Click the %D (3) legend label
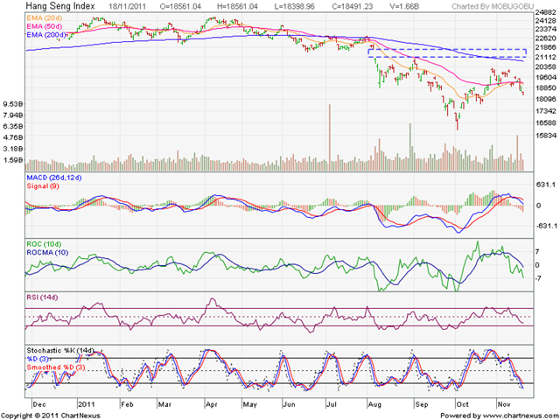 point(38,359)
